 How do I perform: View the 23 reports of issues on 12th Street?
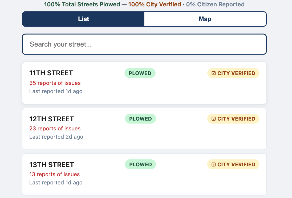coord(55,129)
